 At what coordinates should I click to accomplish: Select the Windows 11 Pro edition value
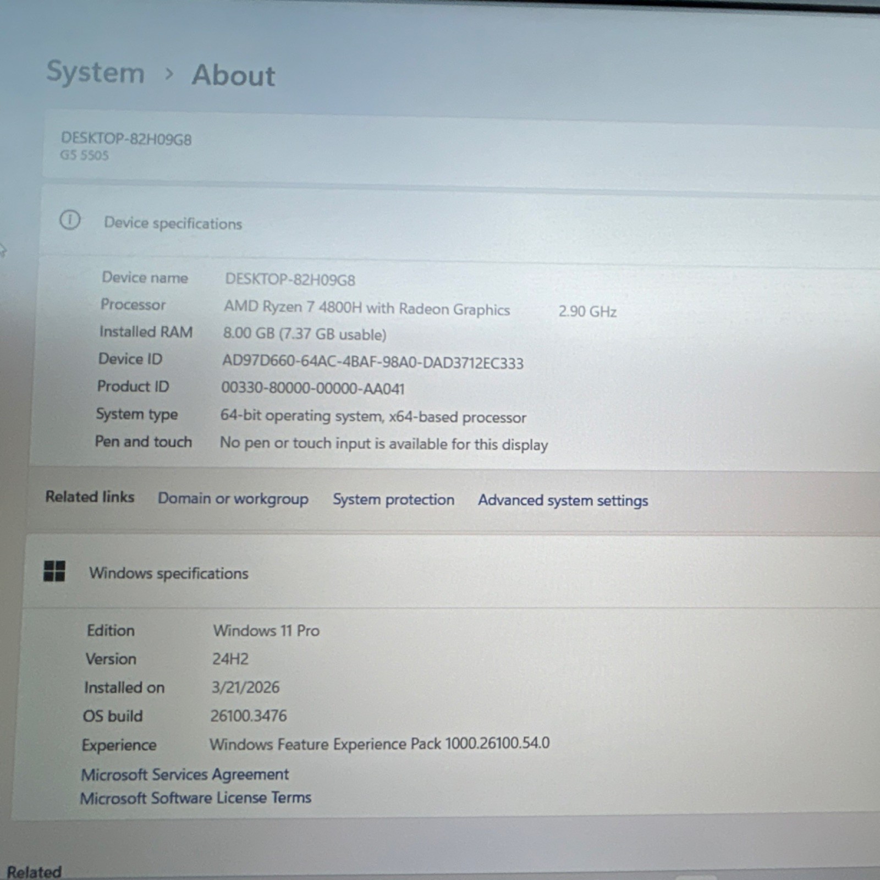point(266,630)
